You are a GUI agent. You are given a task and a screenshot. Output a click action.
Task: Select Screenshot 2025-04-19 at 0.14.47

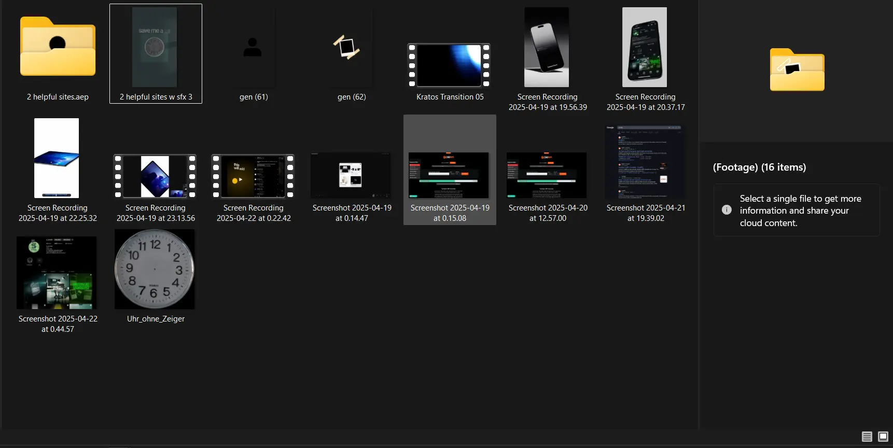click(x=351, y=175)
